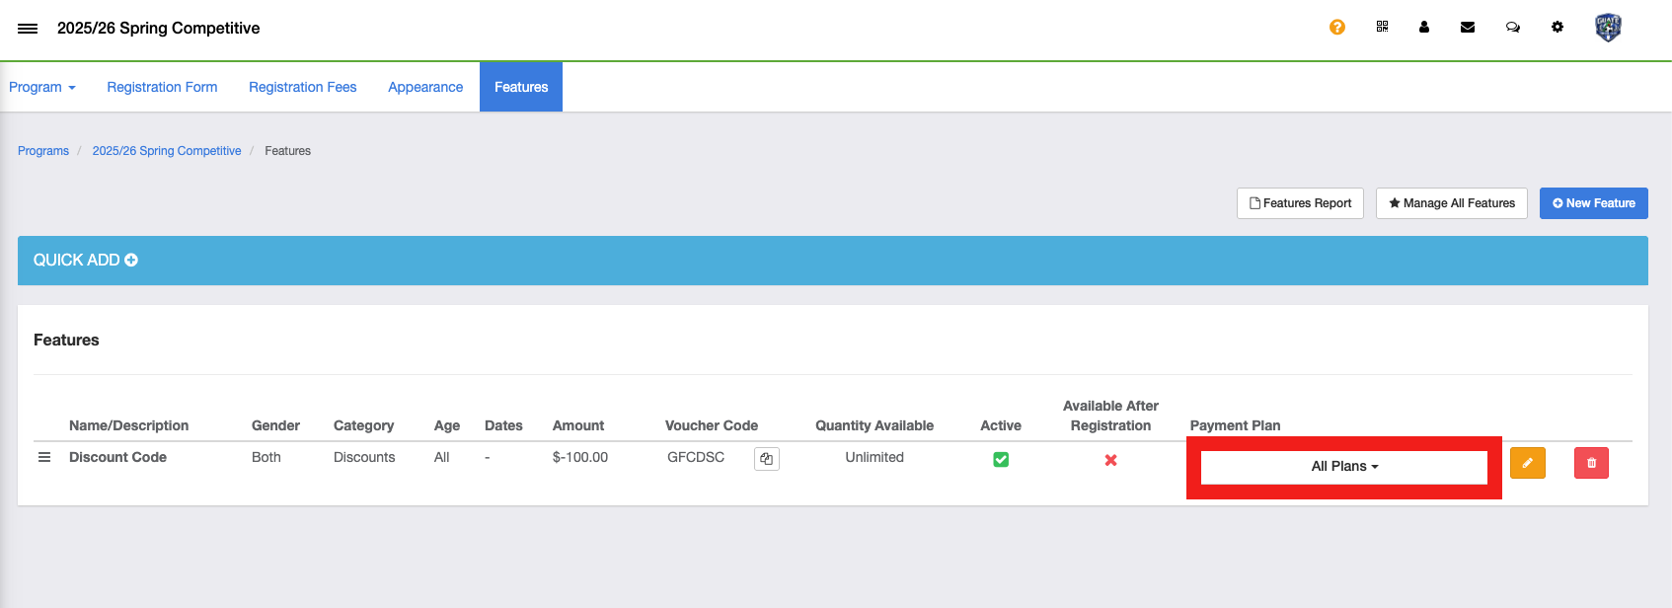Toggle the green Active checkbox
1672x608 pixels.
coord(1001,460)
